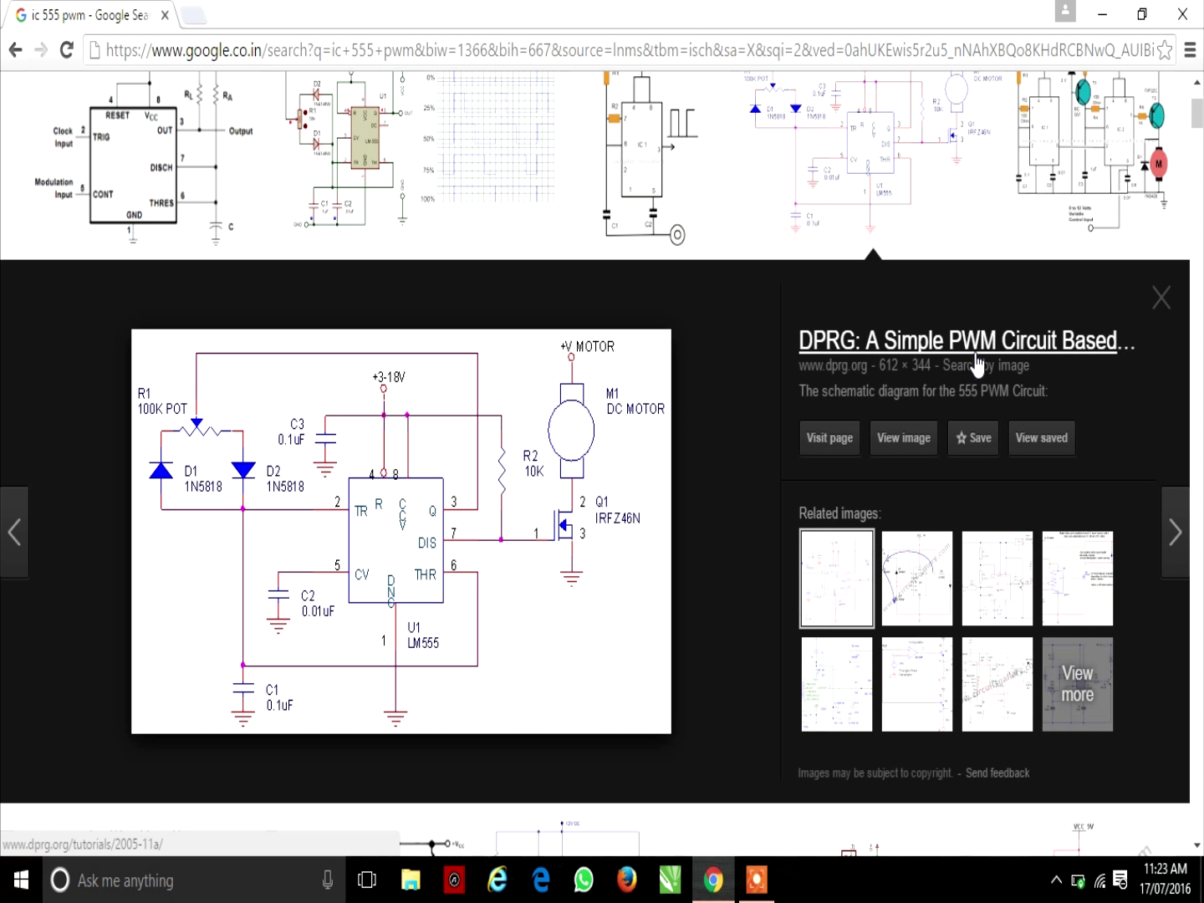The image size is (1204, 903).
Task: Launch WhatsApp from the taskbar
Action: pyautogui.click(x=583, y=880)
